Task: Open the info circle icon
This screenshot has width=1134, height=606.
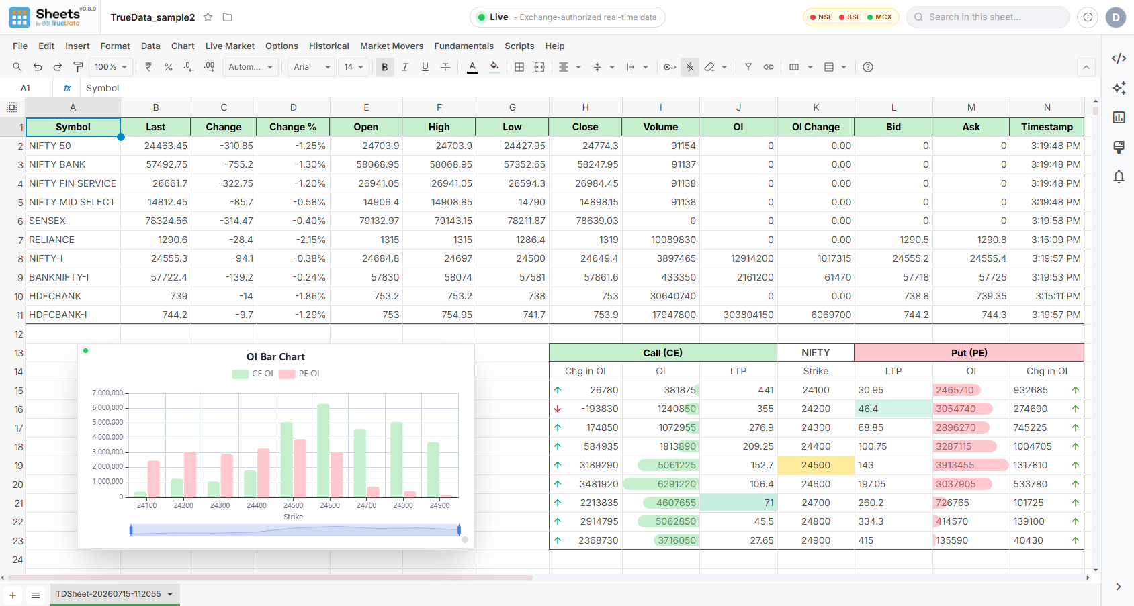Action: [x=1088, y=17]
